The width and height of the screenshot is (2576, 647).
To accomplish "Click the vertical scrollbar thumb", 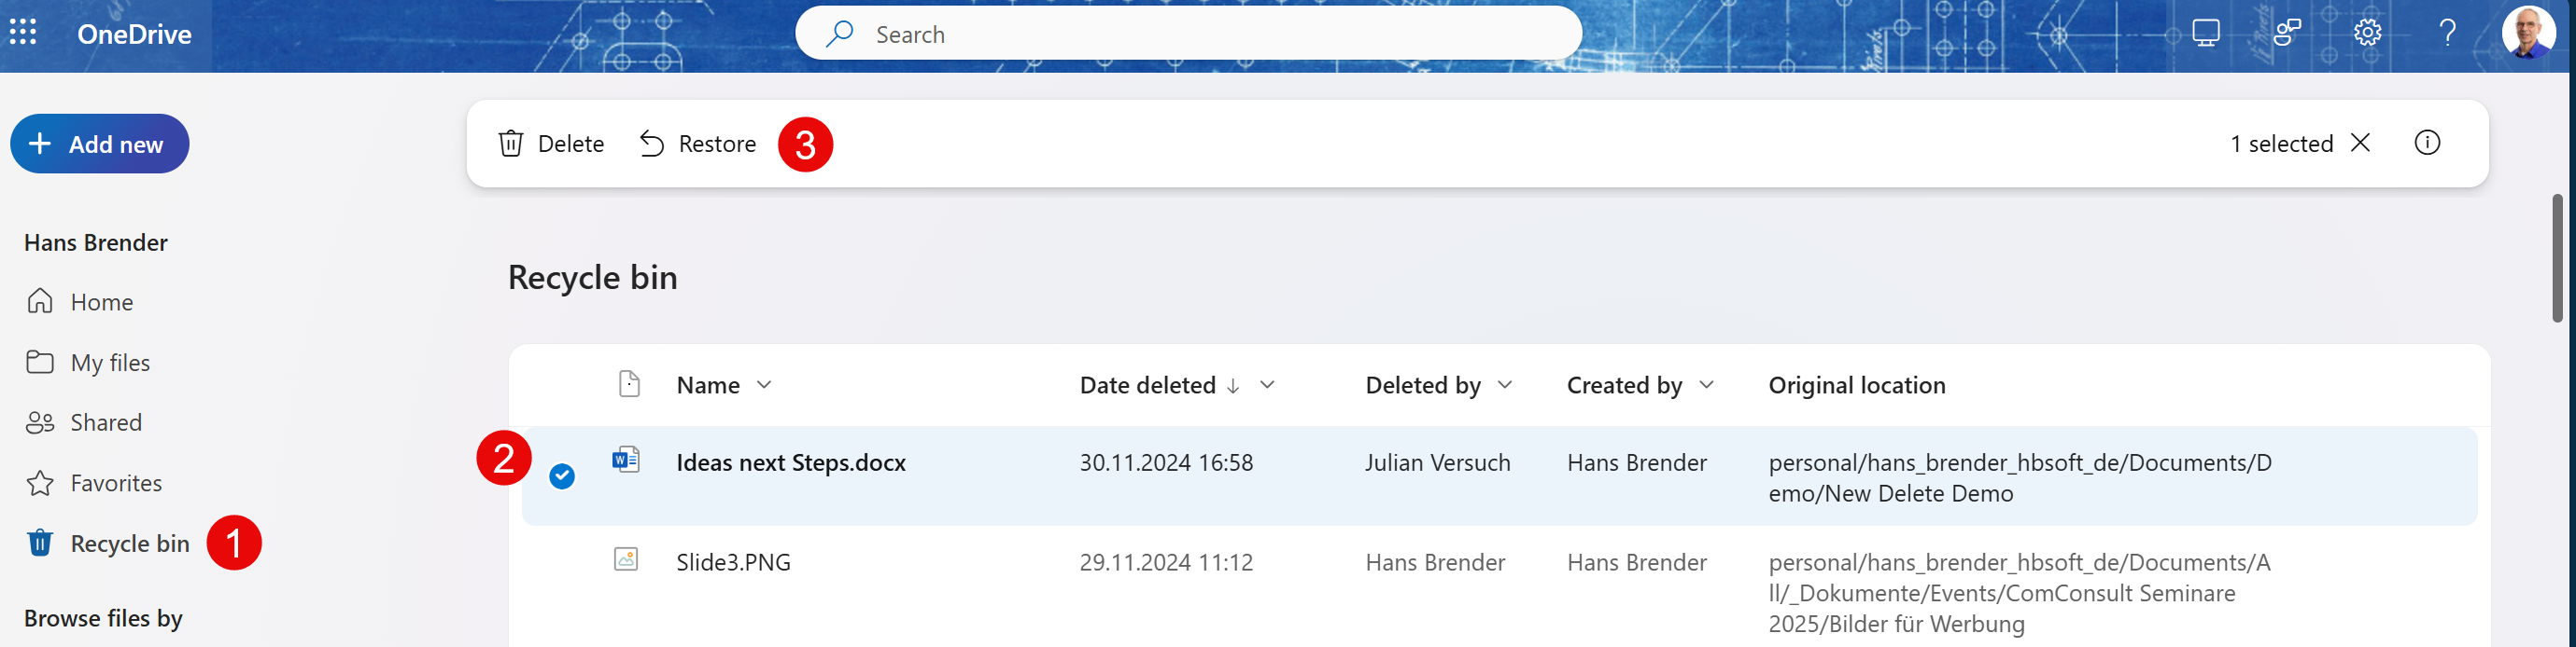I will click(2557, 258).
